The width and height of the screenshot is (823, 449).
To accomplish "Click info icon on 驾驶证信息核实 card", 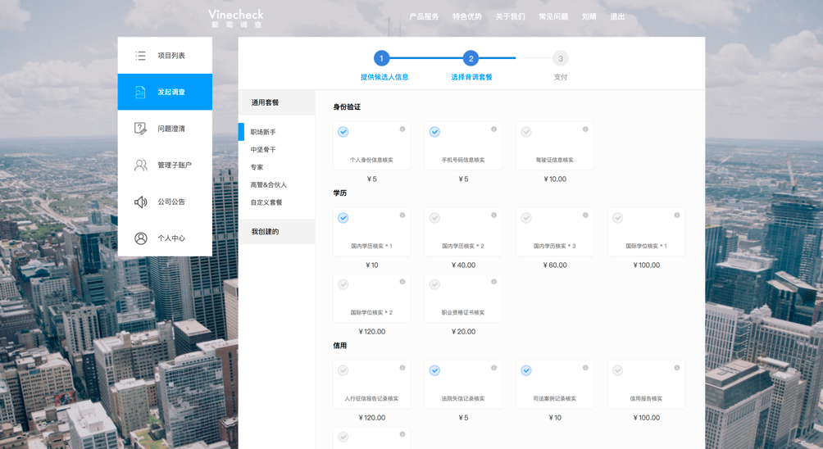I will 585,129.
